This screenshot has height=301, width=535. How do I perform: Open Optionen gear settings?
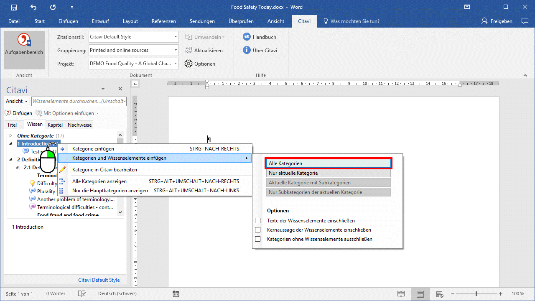189,64
